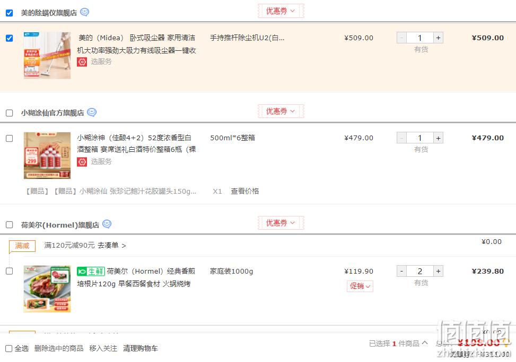Open the Midea 卧式吸尘器 product title link
The image size is (516, 362).
(x=137, y=44)
